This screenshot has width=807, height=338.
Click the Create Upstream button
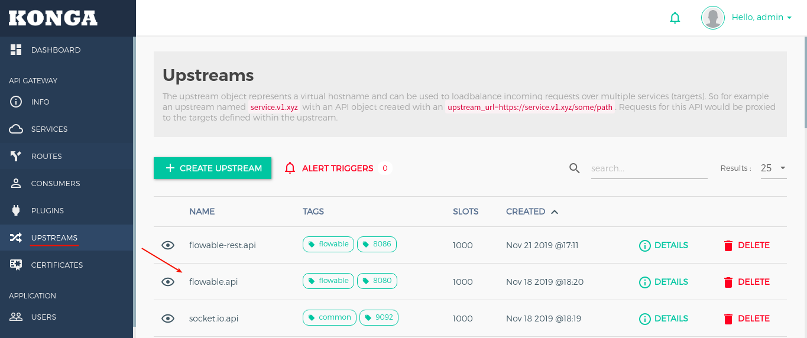point(212,168)
